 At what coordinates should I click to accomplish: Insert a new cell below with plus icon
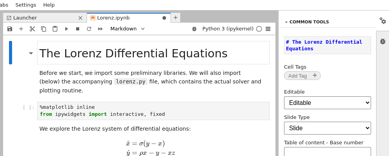tap(21, 29)
